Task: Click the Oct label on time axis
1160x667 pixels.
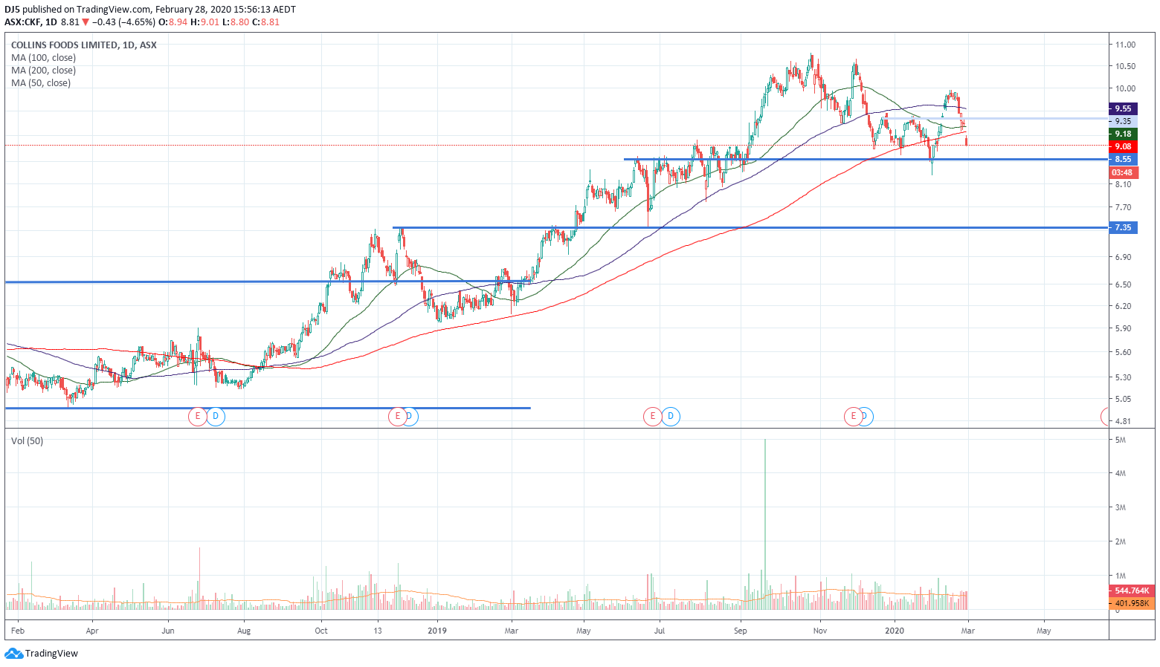Action: pyautogui.click(x=321, y=631)
